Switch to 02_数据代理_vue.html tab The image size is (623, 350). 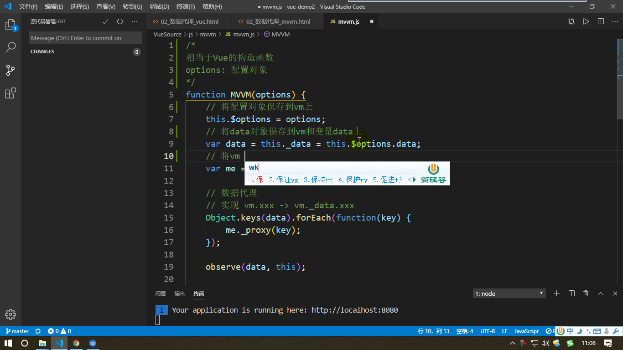coord(189,21)
